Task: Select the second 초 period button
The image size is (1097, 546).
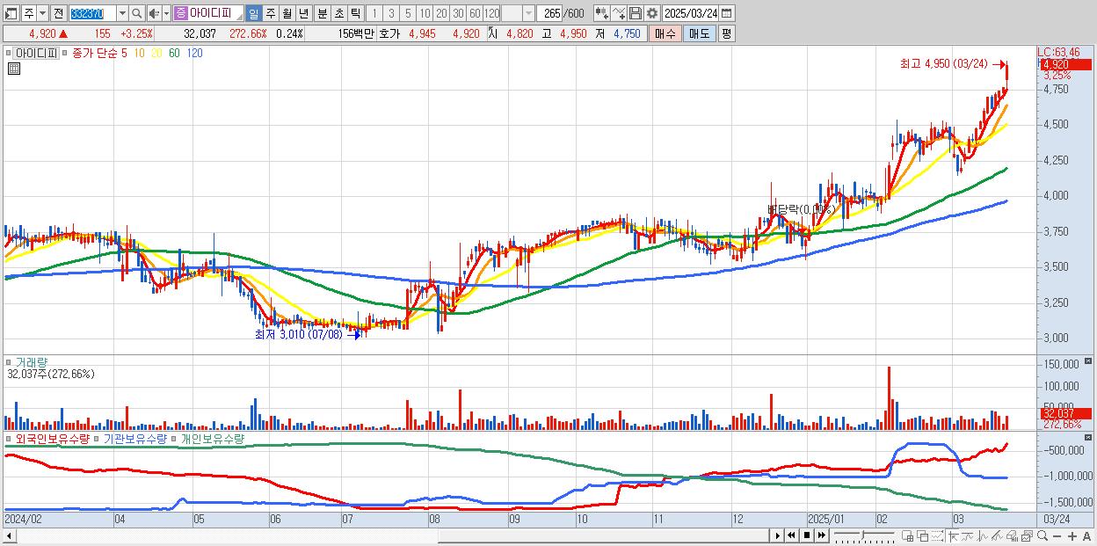Action: coord(338,13)
